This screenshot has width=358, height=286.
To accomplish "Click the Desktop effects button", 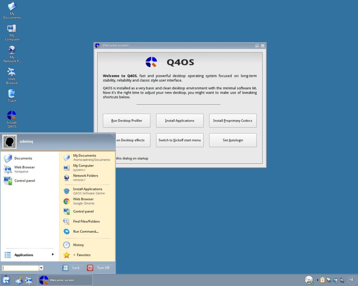I will [x=133, y=140].
